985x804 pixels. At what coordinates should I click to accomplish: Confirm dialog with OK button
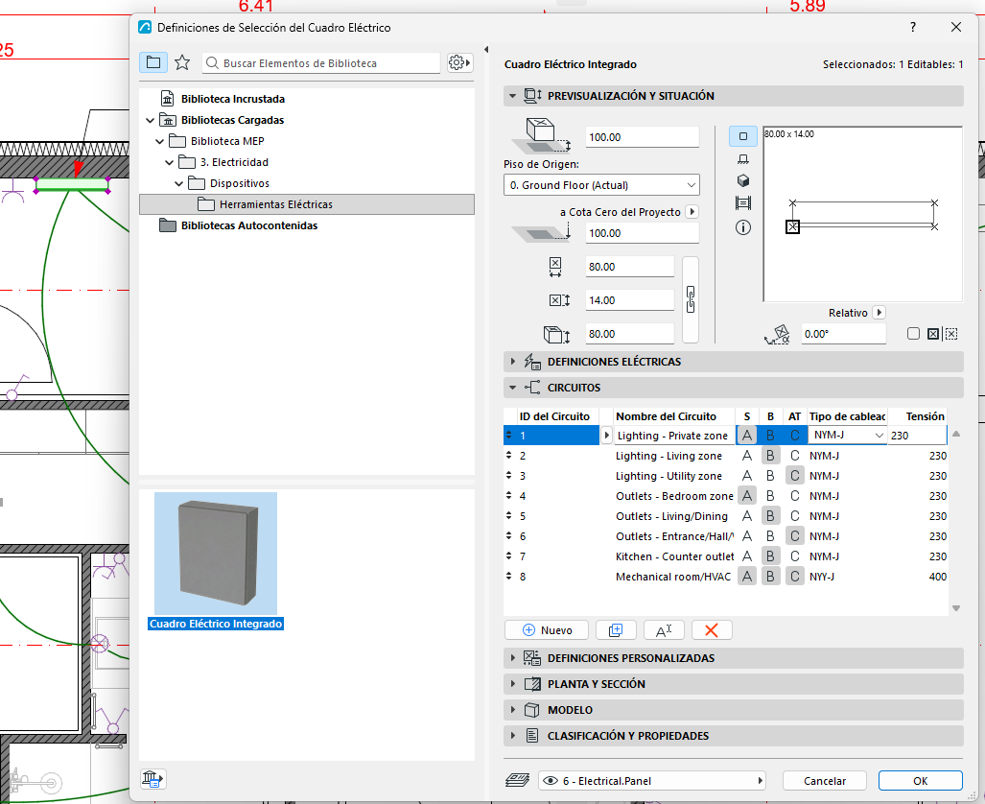coord(921,781)
